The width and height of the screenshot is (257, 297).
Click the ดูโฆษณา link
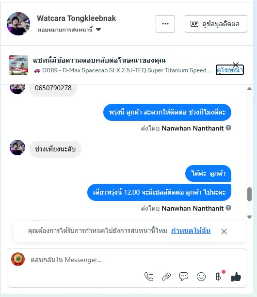[229, 70]
